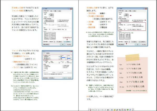
Task: Select 文字数と行数 tab in left page's Page Setup dialog
Action: tap(46, 11)
